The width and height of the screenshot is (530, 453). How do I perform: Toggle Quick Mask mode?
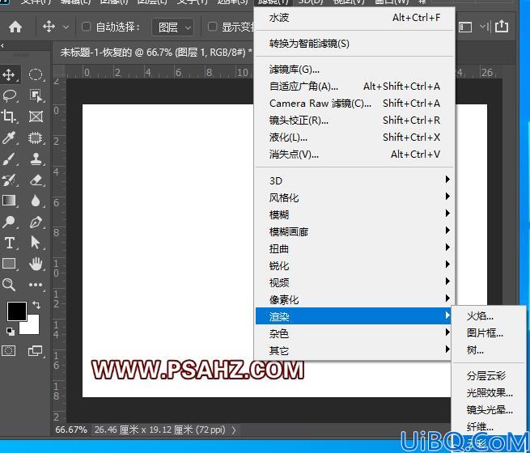(x=9, y=351)
